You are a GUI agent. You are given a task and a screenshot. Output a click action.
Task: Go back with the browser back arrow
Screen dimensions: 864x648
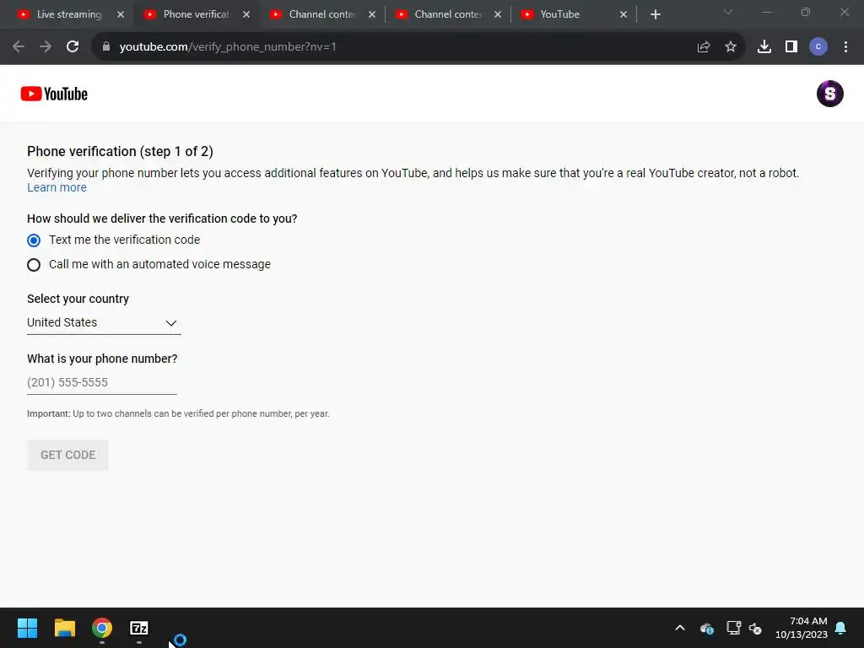[19, 47]
